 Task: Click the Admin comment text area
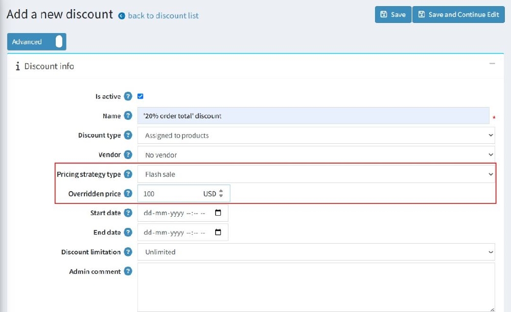(316, 288)
